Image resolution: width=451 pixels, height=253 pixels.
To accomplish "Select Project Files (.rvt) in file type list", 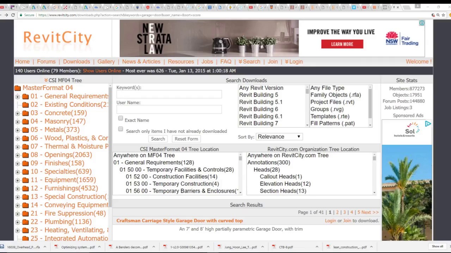I will point(332,102).
